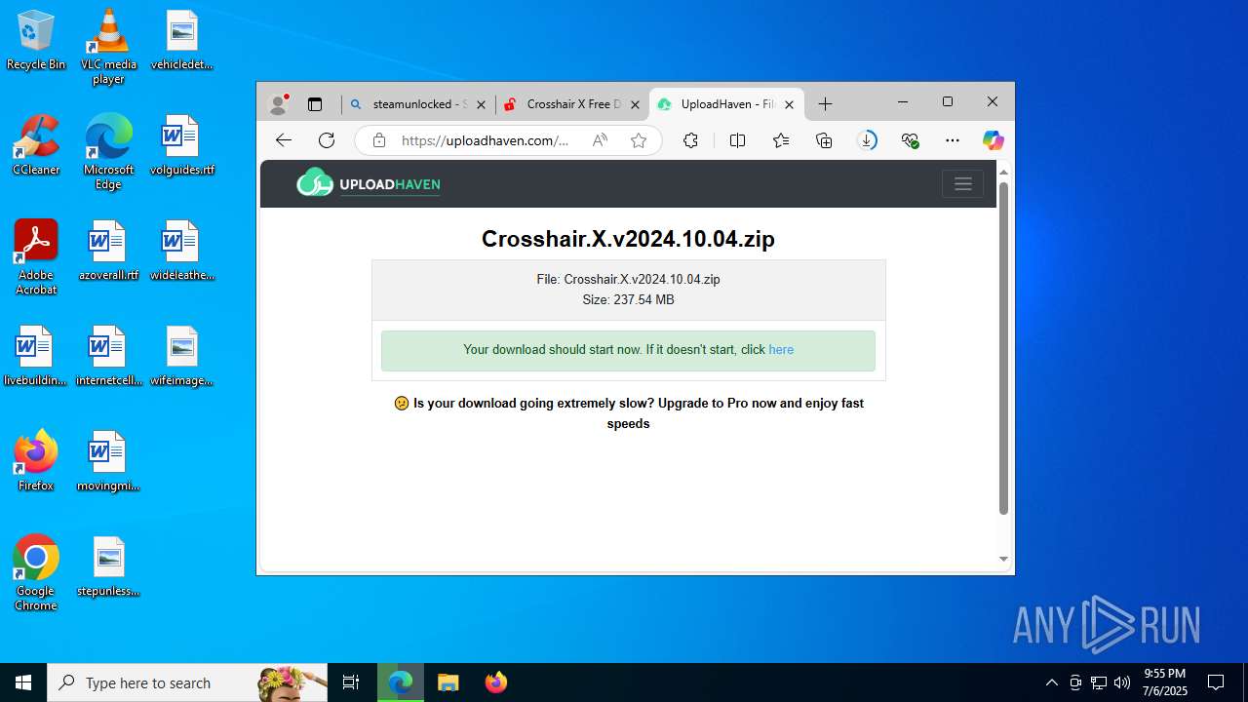The height and width of the screenshot is (702, 1248).
Task: Close the Crosshair X tab
Action: 635,104
